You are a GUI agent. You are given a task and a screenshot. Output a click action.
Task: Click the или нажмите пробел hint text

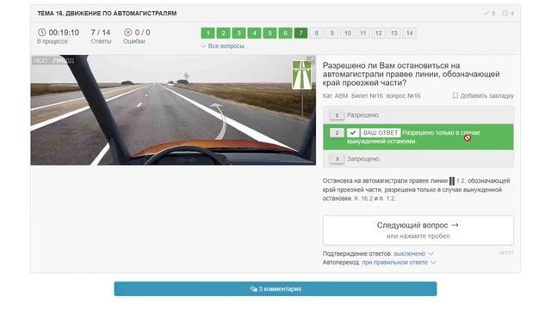click(x=418, y=236)
